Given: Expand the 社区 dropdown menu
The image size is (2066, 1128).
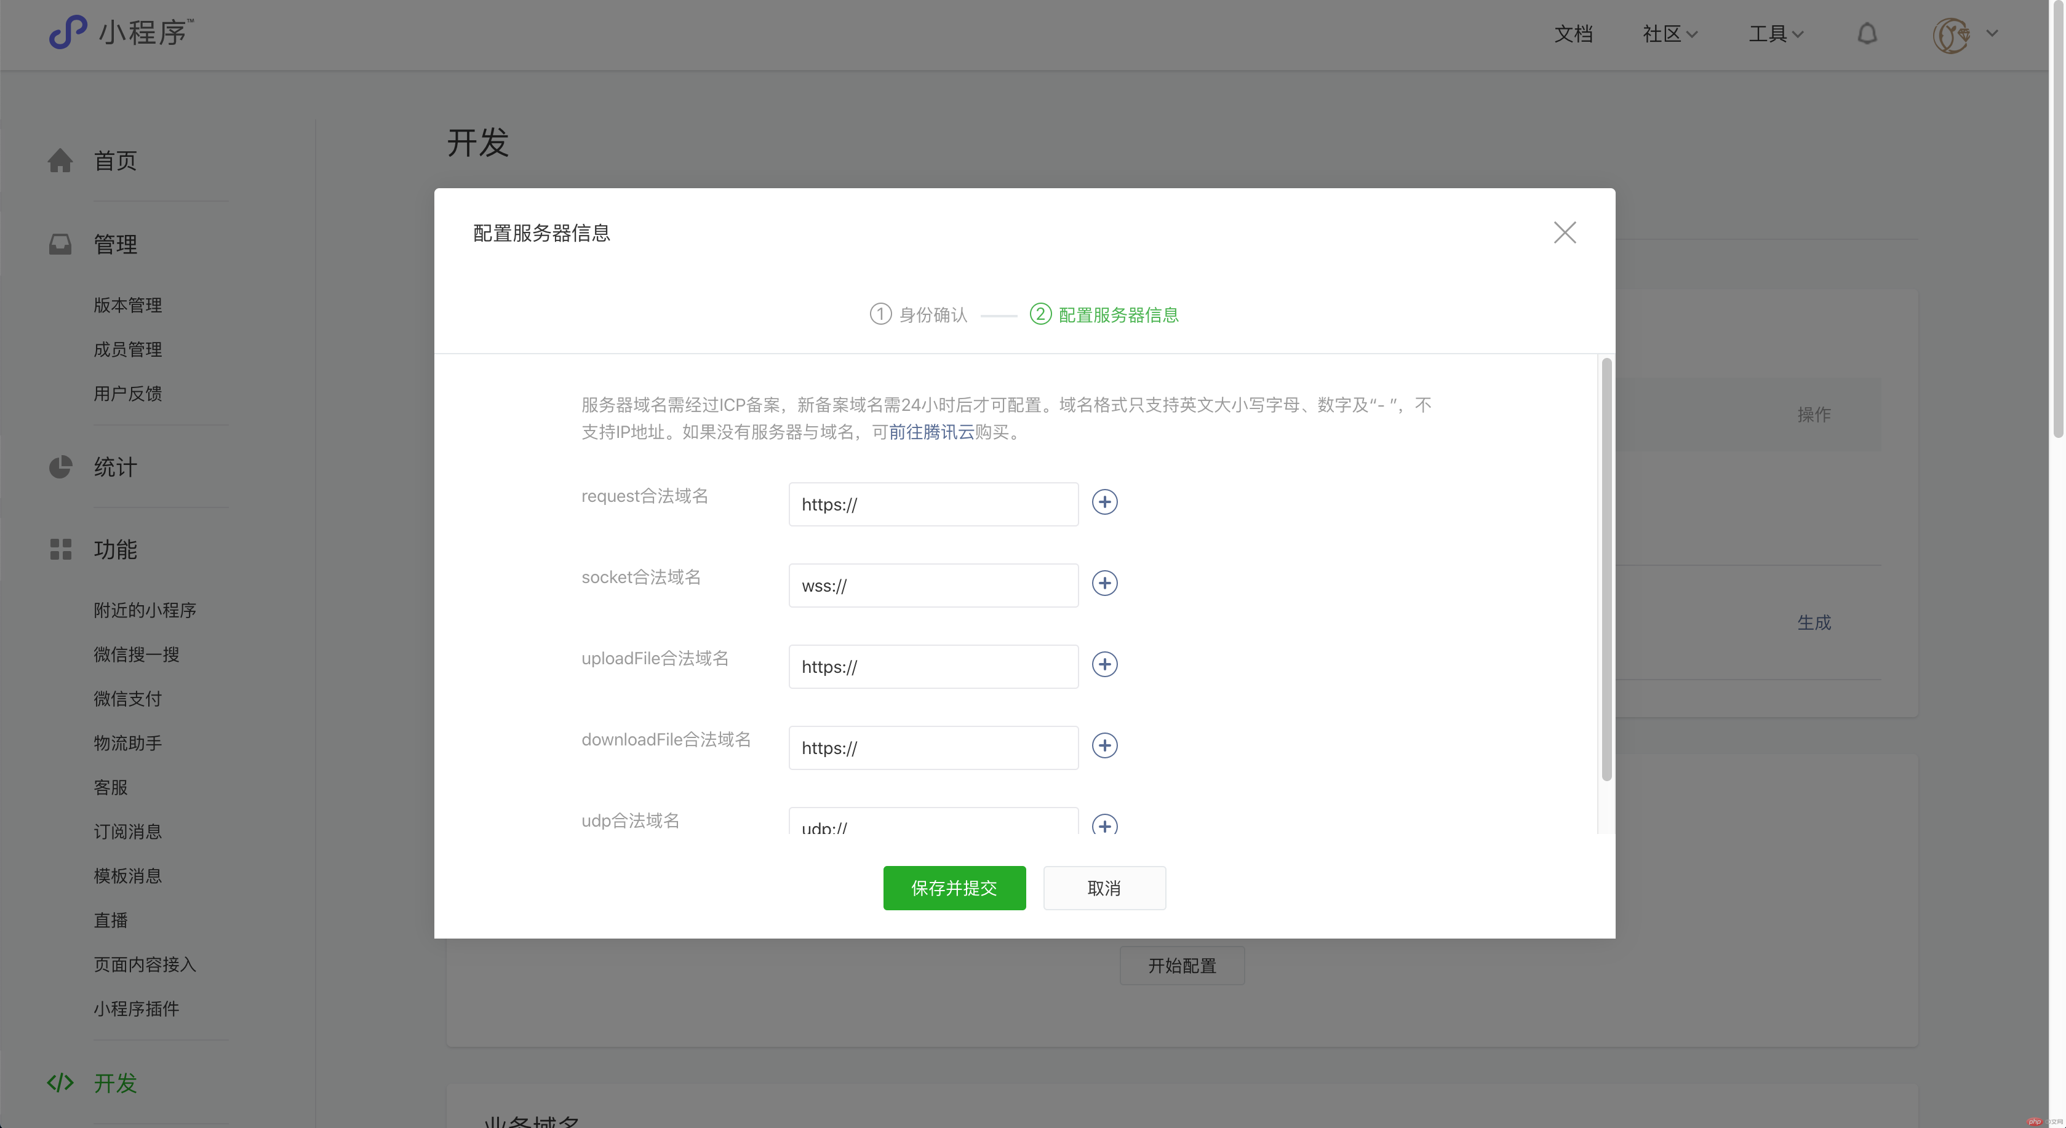Looking at the screenshot, I should [x=1670, y=34].
